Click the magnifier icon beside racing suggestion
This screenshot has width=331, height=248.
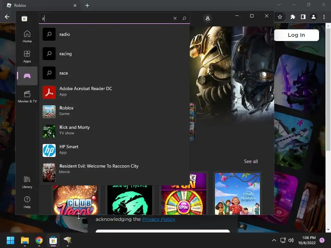[49, 54]
